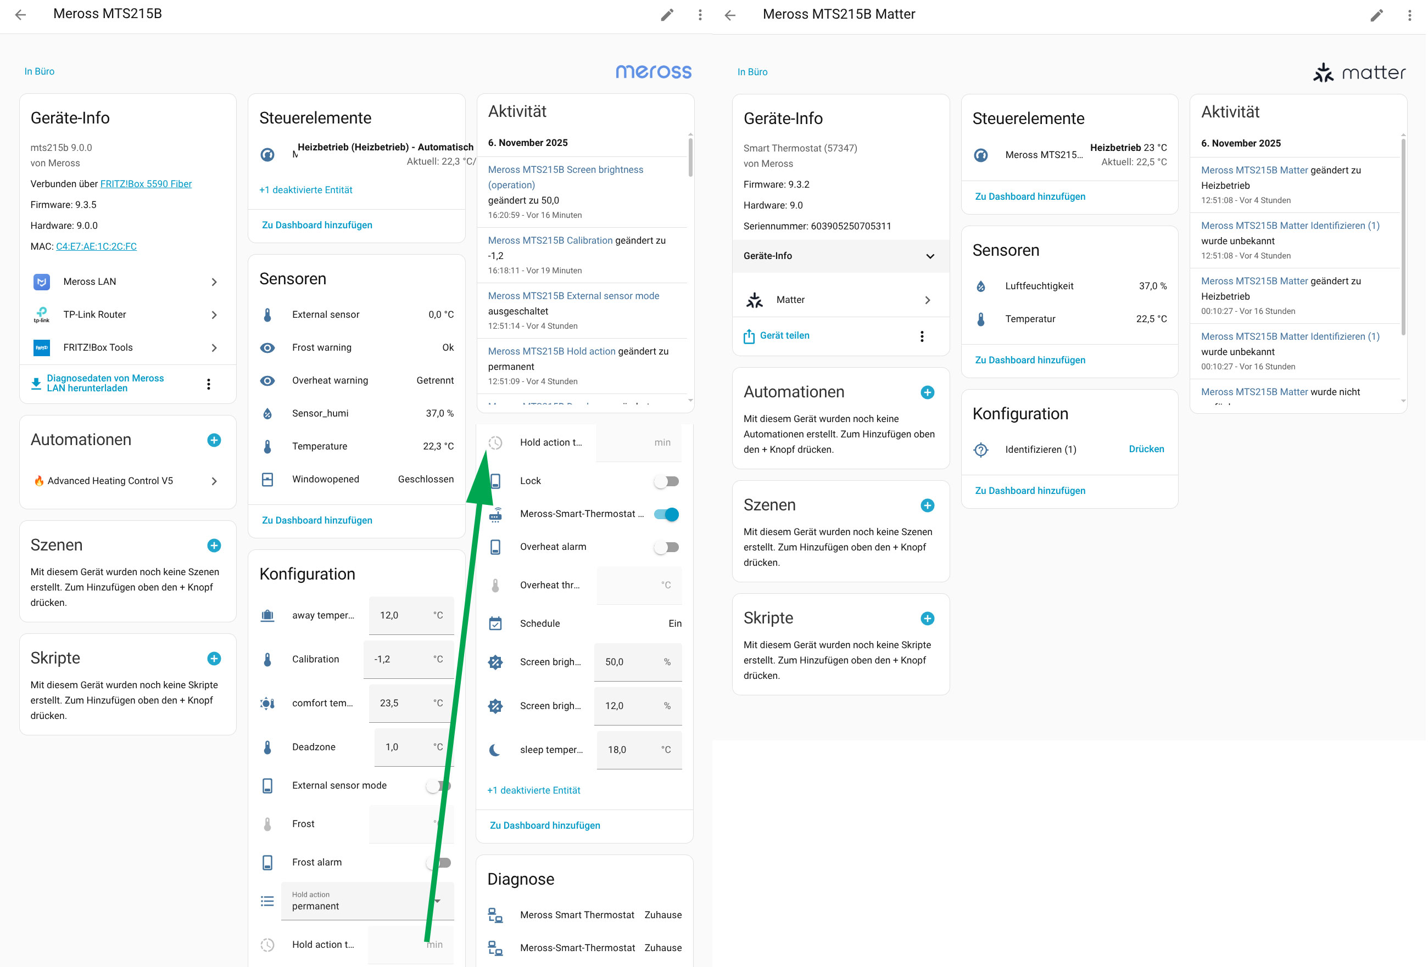Open the three-dot menu beside Gerät teilen
This screenshot has height=967, width=1428.
point(921,336)
